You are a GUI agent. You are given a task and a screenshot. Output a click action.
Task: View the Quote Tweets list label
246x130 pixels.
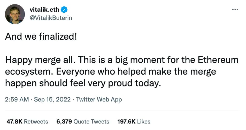click(x=91, y=121)
